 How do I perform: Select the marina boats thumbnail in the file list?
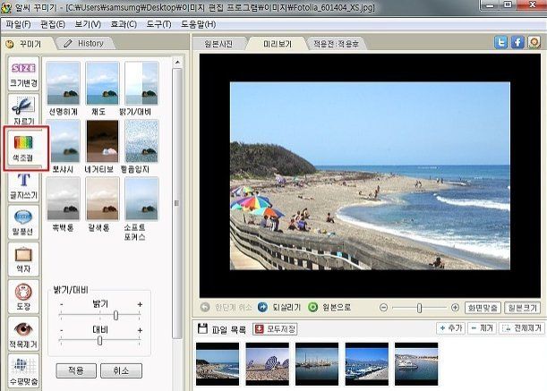[367, 364]
